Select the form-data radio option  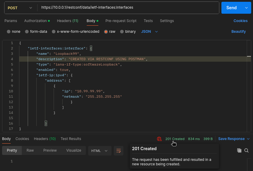point(27,32)
